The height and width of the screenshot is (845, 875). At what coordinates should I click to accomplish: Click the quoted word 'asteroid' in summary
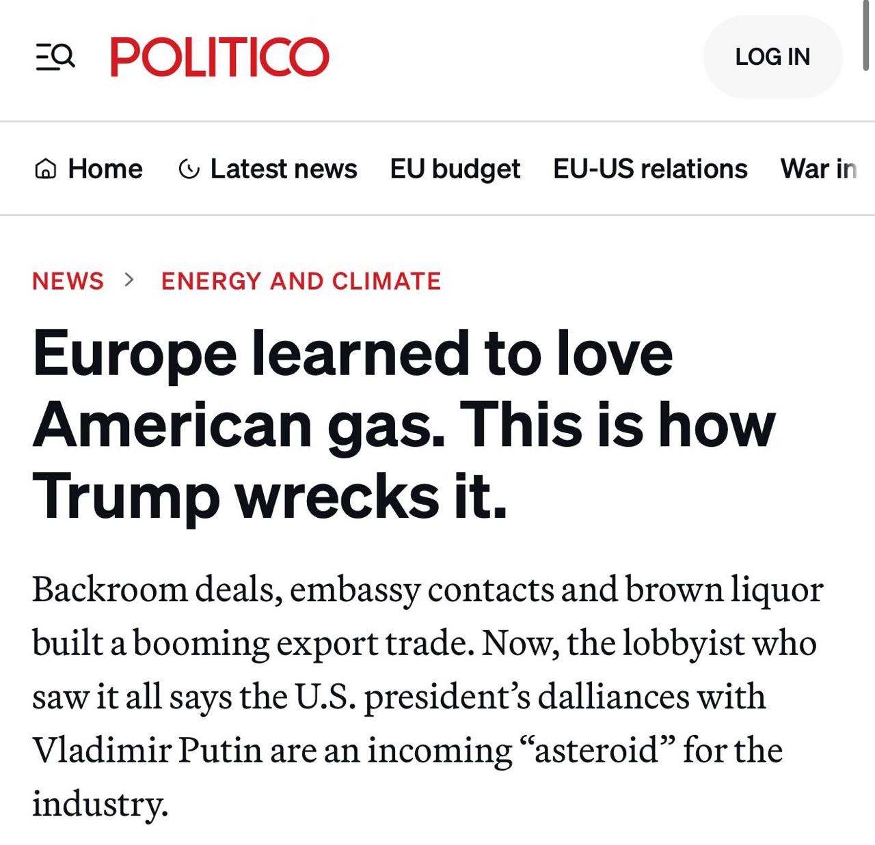(x=598, y=750)
